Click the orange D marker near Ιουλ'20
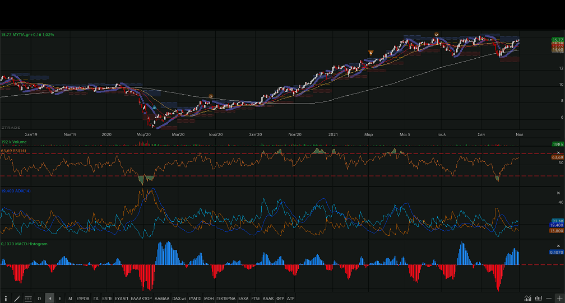The width and height of the screenshot is (565, 303). coord(210,96)
